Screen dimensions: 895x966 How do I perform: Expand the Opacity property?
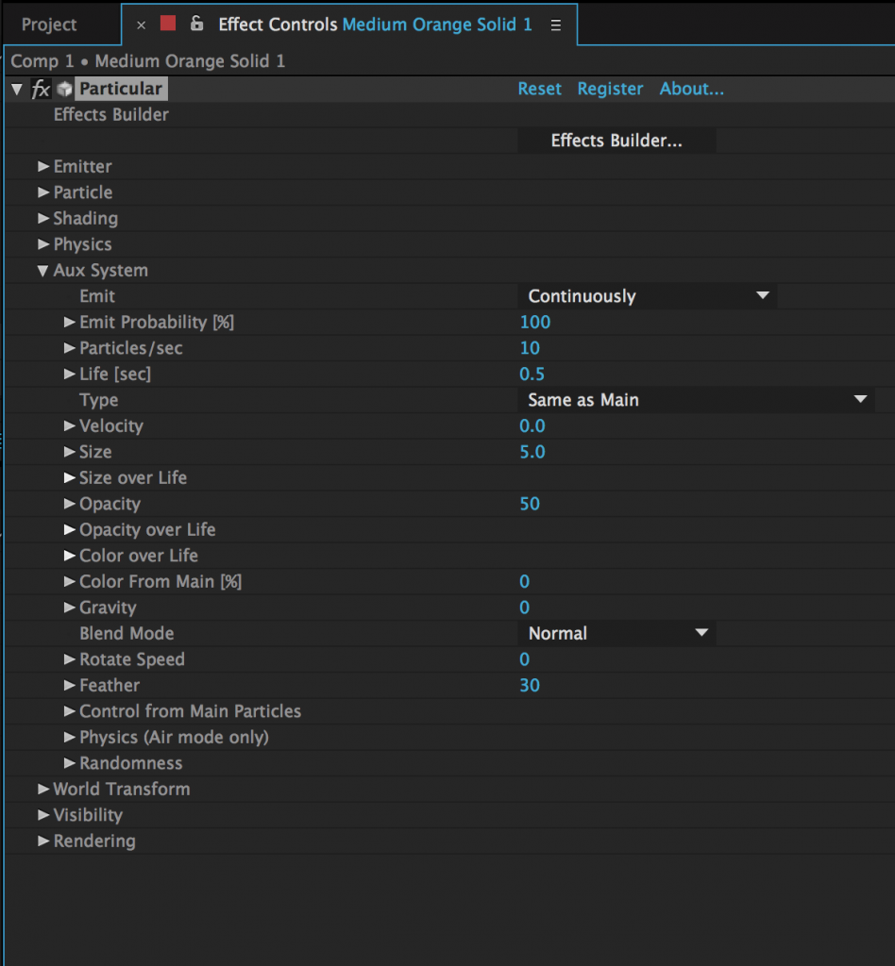[x=69, y=504]
